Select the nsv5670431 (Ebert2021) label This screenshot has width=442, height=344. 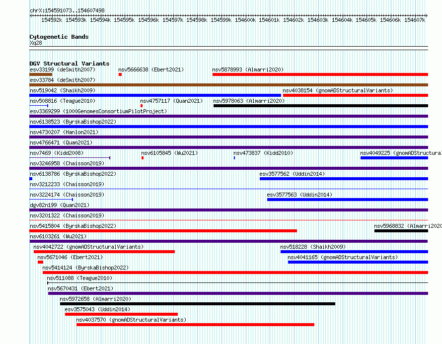(x=80, y=288)
